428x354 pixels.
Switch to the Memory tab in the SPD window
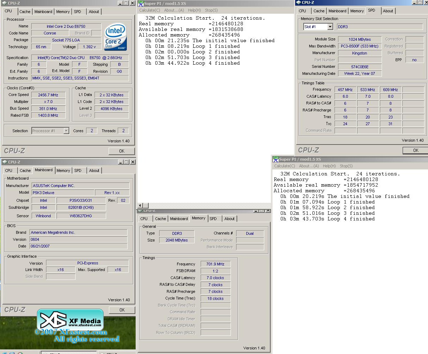tap(357, 11)
